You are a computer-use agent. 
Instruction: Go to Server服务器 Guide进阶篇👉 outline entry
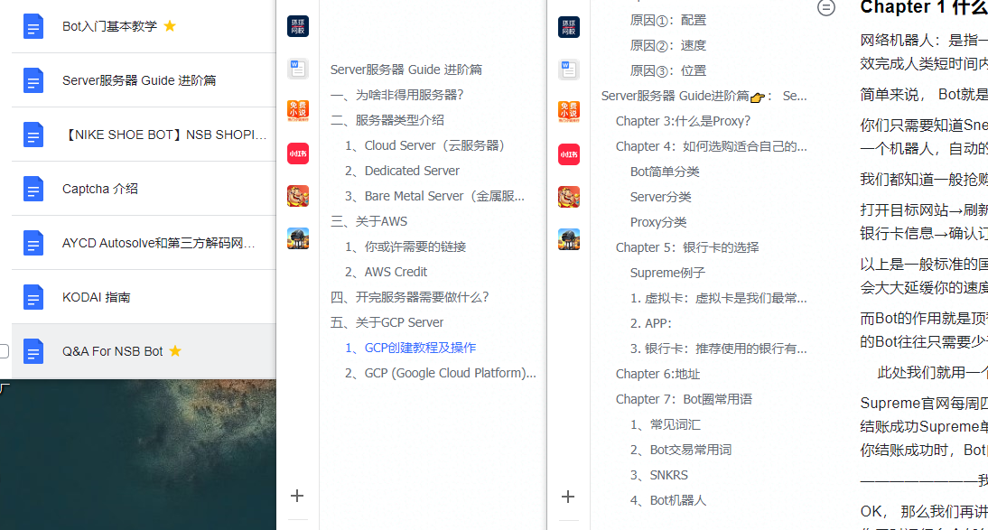click(704, 96)
